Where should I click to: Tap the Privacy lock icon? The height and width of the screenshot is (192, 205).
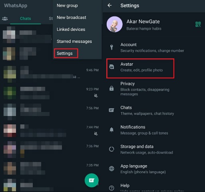[111, 88]
